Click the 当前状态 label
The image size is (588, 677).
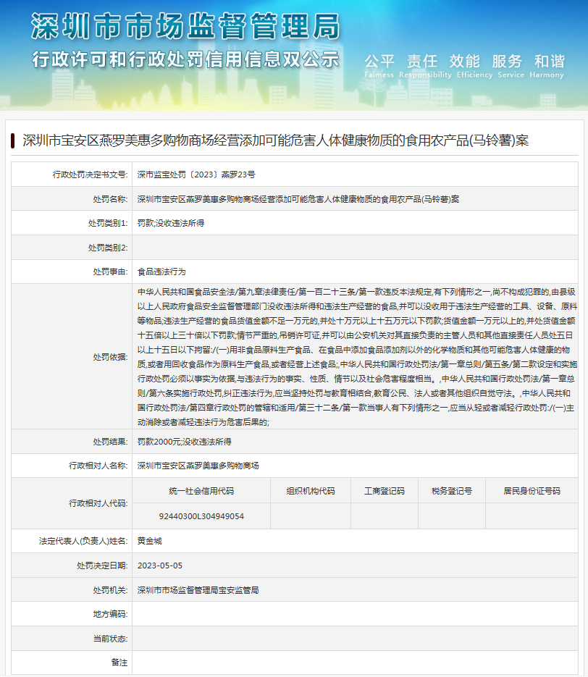(x=111, y=639)
